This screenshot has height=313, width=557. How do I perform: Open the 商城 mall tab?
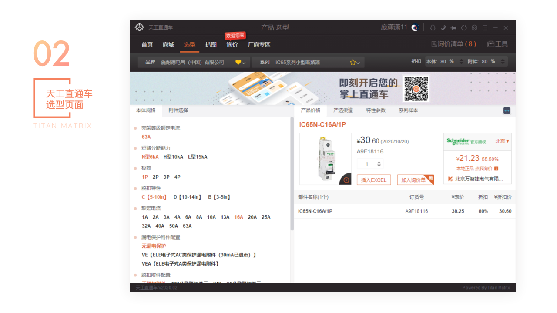coord(168,44)
